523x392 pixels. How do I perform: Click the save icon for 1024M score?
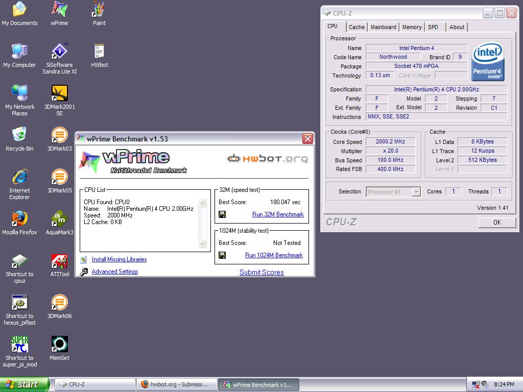click(x=222, y=255)
